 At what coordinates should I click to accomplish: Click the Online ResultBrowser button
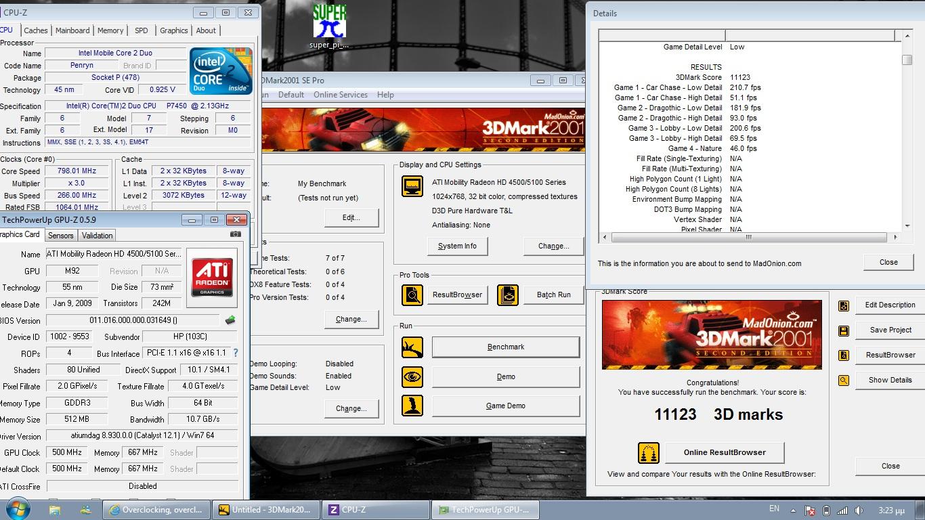pos(725,452)
